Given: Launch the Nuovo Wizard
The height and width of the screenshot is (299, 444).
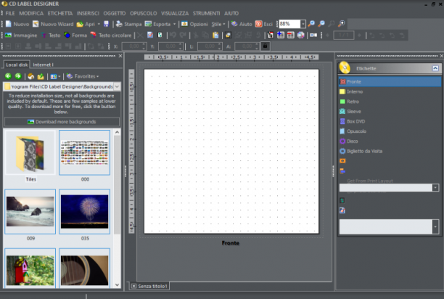Looking at the screenshot, I should 53,24.
